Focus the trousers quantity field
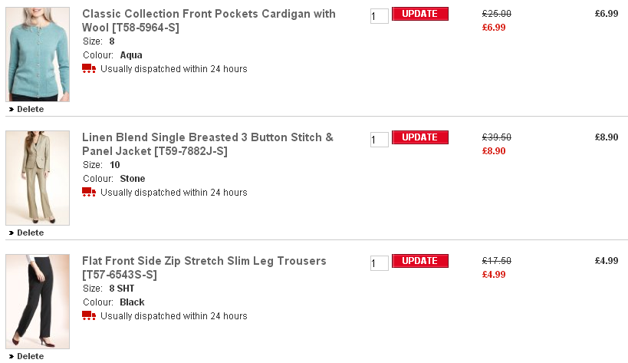Screen dimensions: 628x363 pos(379,263)
